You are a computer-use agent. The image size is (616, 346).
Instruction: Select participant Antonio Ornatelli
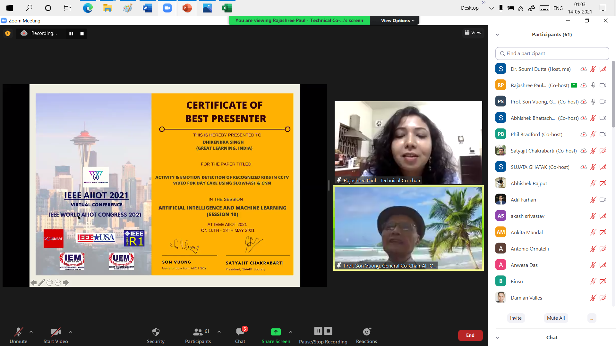pos(552,249)
